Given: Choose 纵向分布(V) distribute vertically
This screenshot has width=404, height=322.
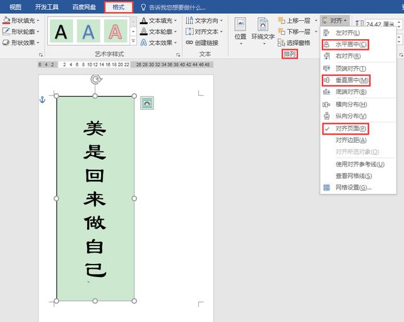Looking at the screenshot, I should point(358,116).
